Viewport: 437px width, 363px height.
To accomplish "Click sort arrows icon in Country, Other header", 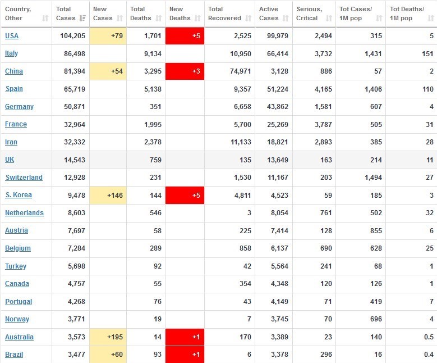I will (x=45, y=18).
